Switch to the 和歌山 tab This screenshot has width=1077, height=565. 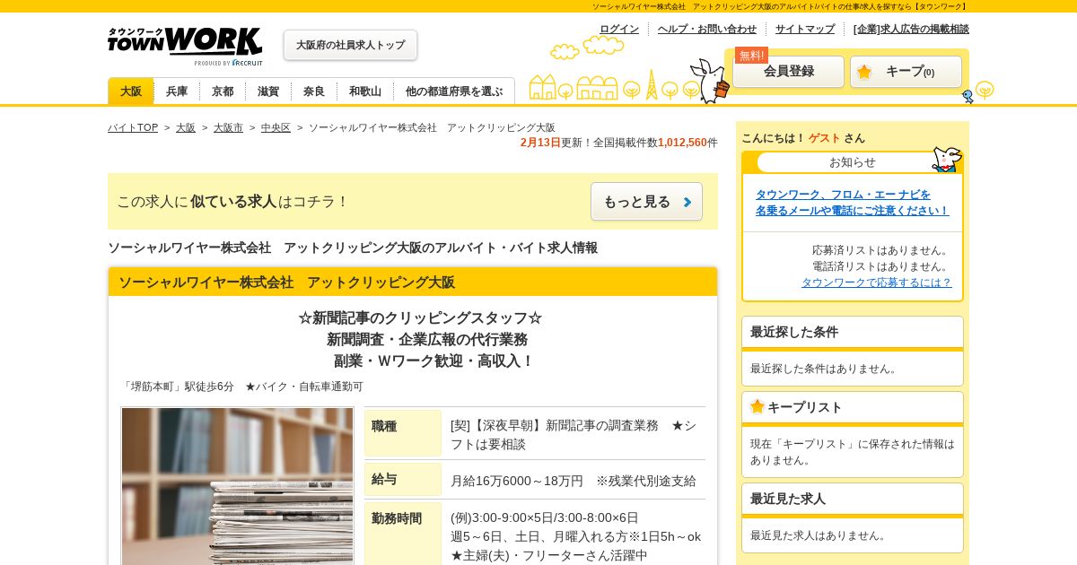[x=365, y=91]
